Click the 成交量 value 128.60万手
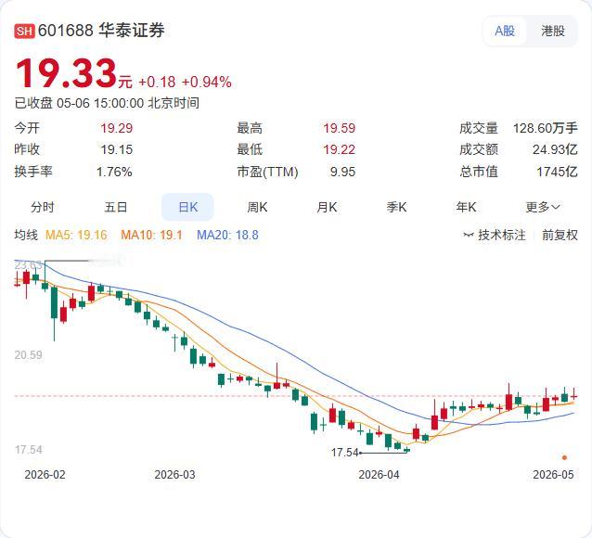Image resolution: width=592 pixels, height=538 pixels. tap(546, 128)
